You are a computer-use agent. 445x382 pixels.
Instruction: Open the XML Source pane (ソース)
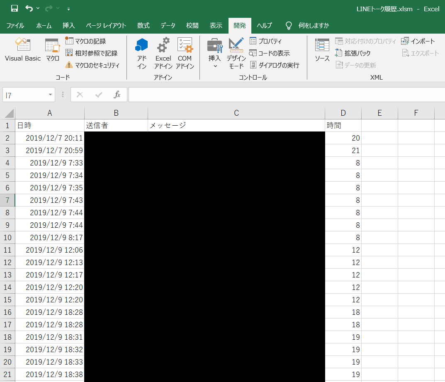click(x=322, y=50)
